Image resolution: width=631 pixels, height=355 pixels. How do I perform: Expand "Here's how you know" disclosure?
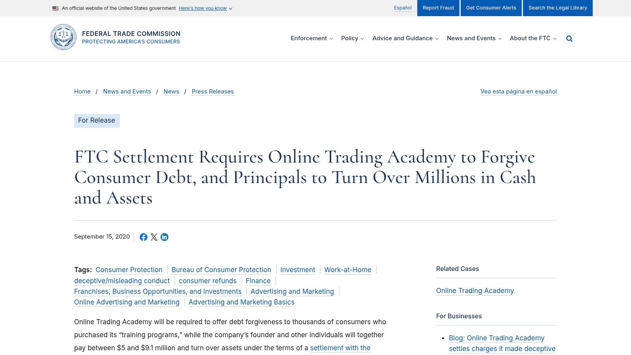point(205,8)
